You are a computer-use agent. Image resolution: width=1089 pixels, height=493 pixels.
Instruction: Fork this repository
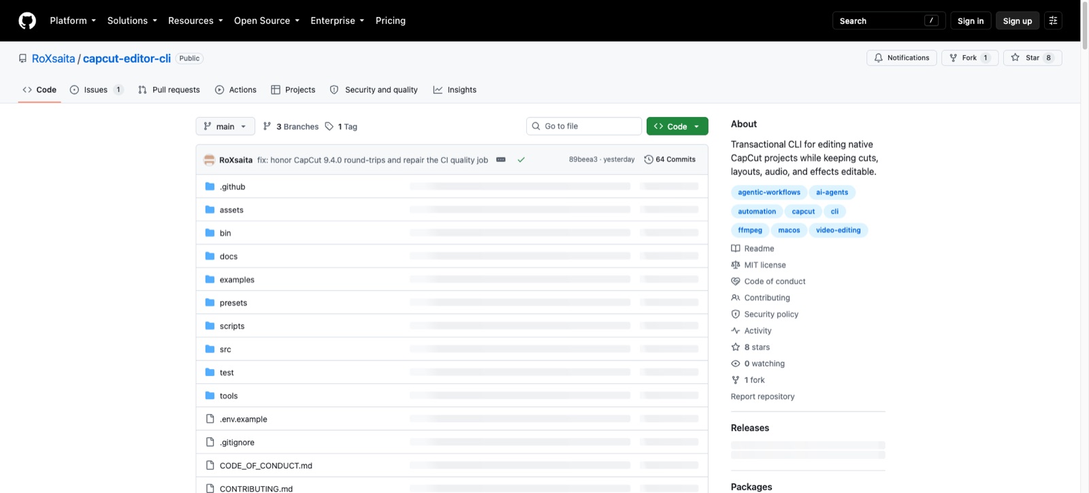coord(970,58)
